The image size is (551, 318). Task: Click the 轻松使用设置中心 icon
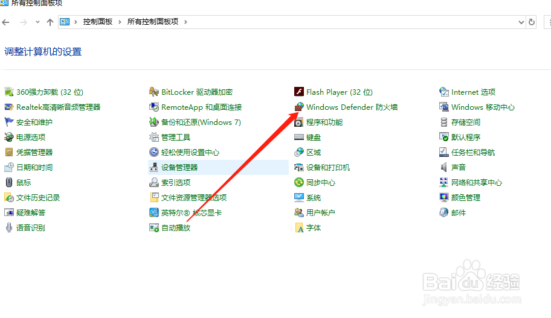coord(154,152)
